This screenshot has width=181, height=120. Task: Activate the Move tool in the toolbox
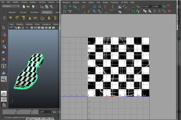pos(4,47)
